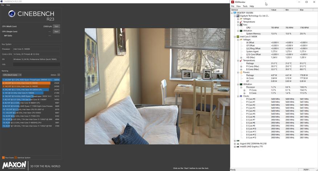318x171 pixels.
Task: Expand Temperatures under the Gigabyte board
Action: pos(238,22)
